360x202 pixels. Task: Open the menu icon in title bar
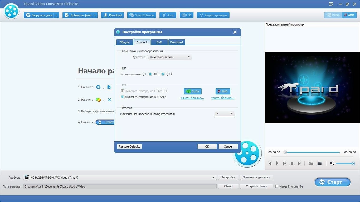pos(331,4)
